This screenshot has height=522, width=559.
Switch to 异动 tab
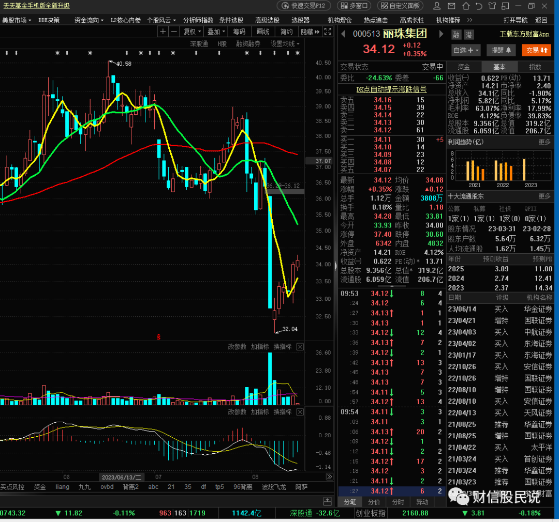point(422,502)
